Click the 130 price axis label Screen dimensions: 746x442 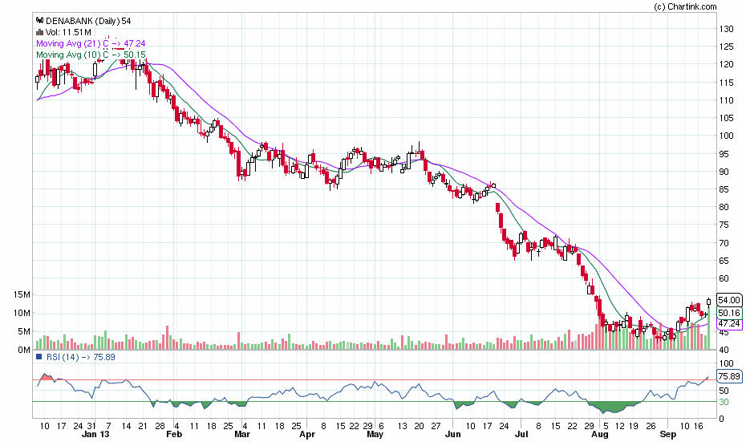(x=726, y=29)
